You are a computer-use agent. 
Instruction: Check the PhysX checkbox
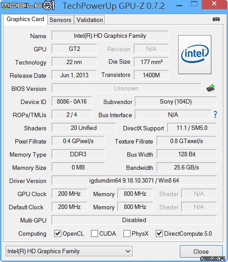[x=126, y=233]
